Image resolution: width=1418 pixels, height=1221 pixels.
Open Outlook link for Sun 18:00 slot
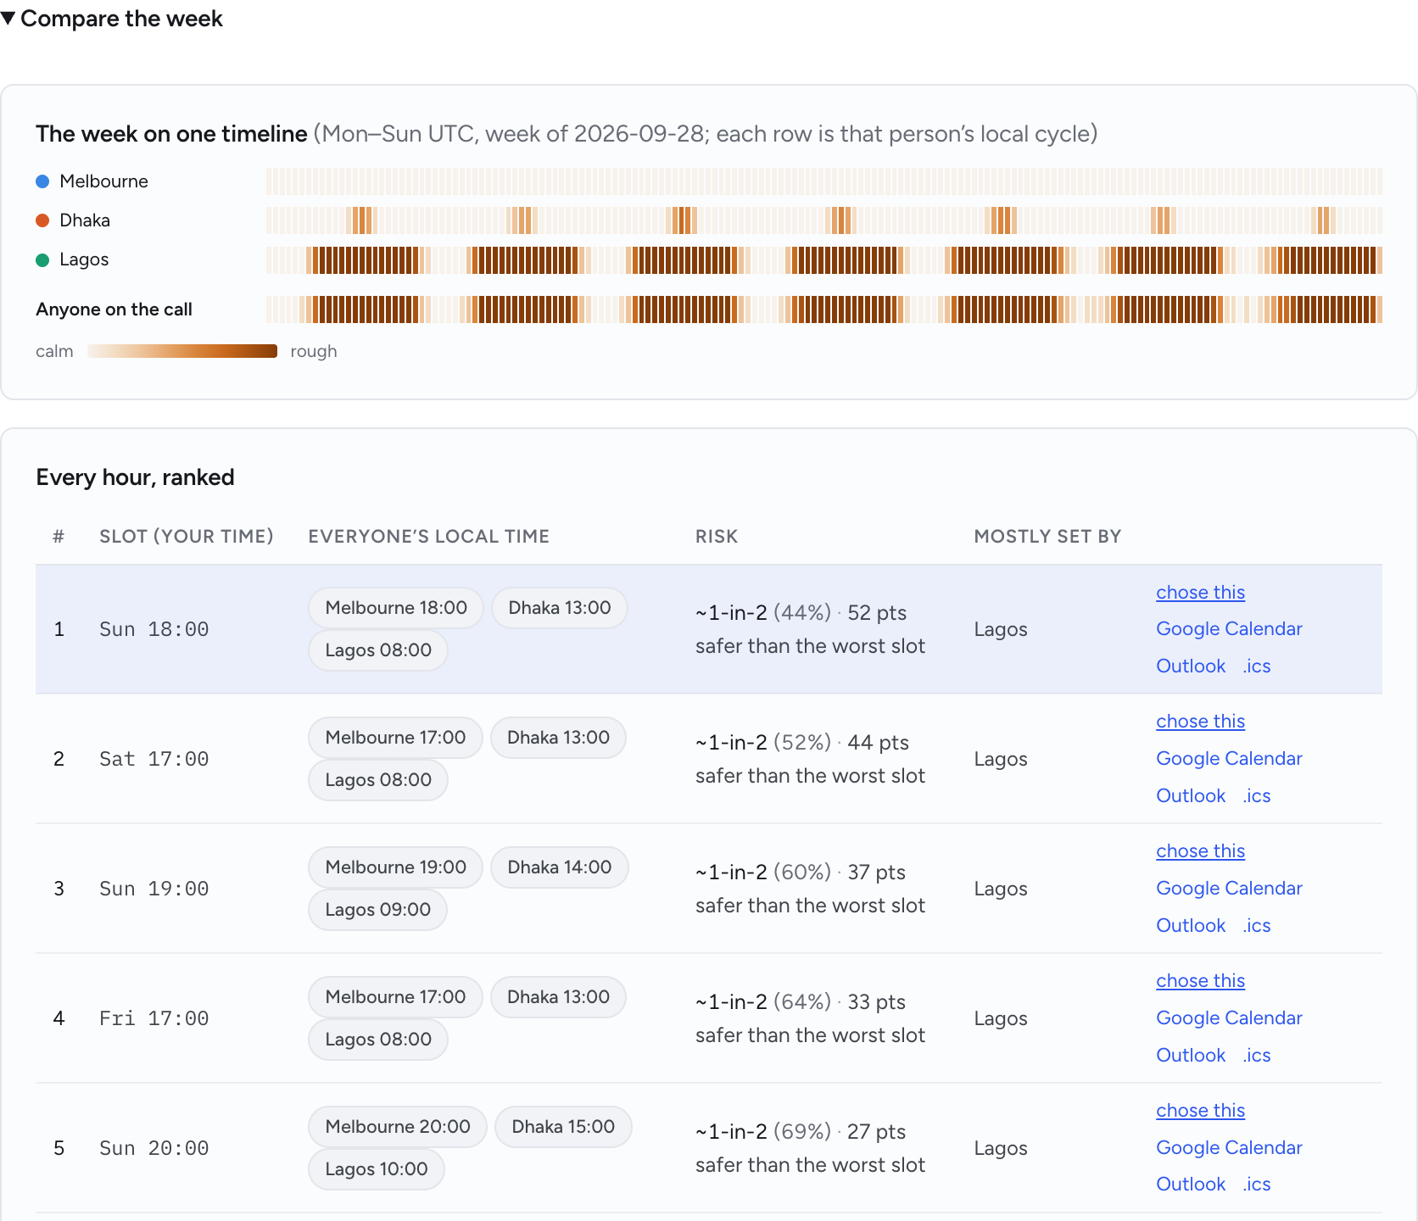pyautogui.click(x=1191, y=666)
